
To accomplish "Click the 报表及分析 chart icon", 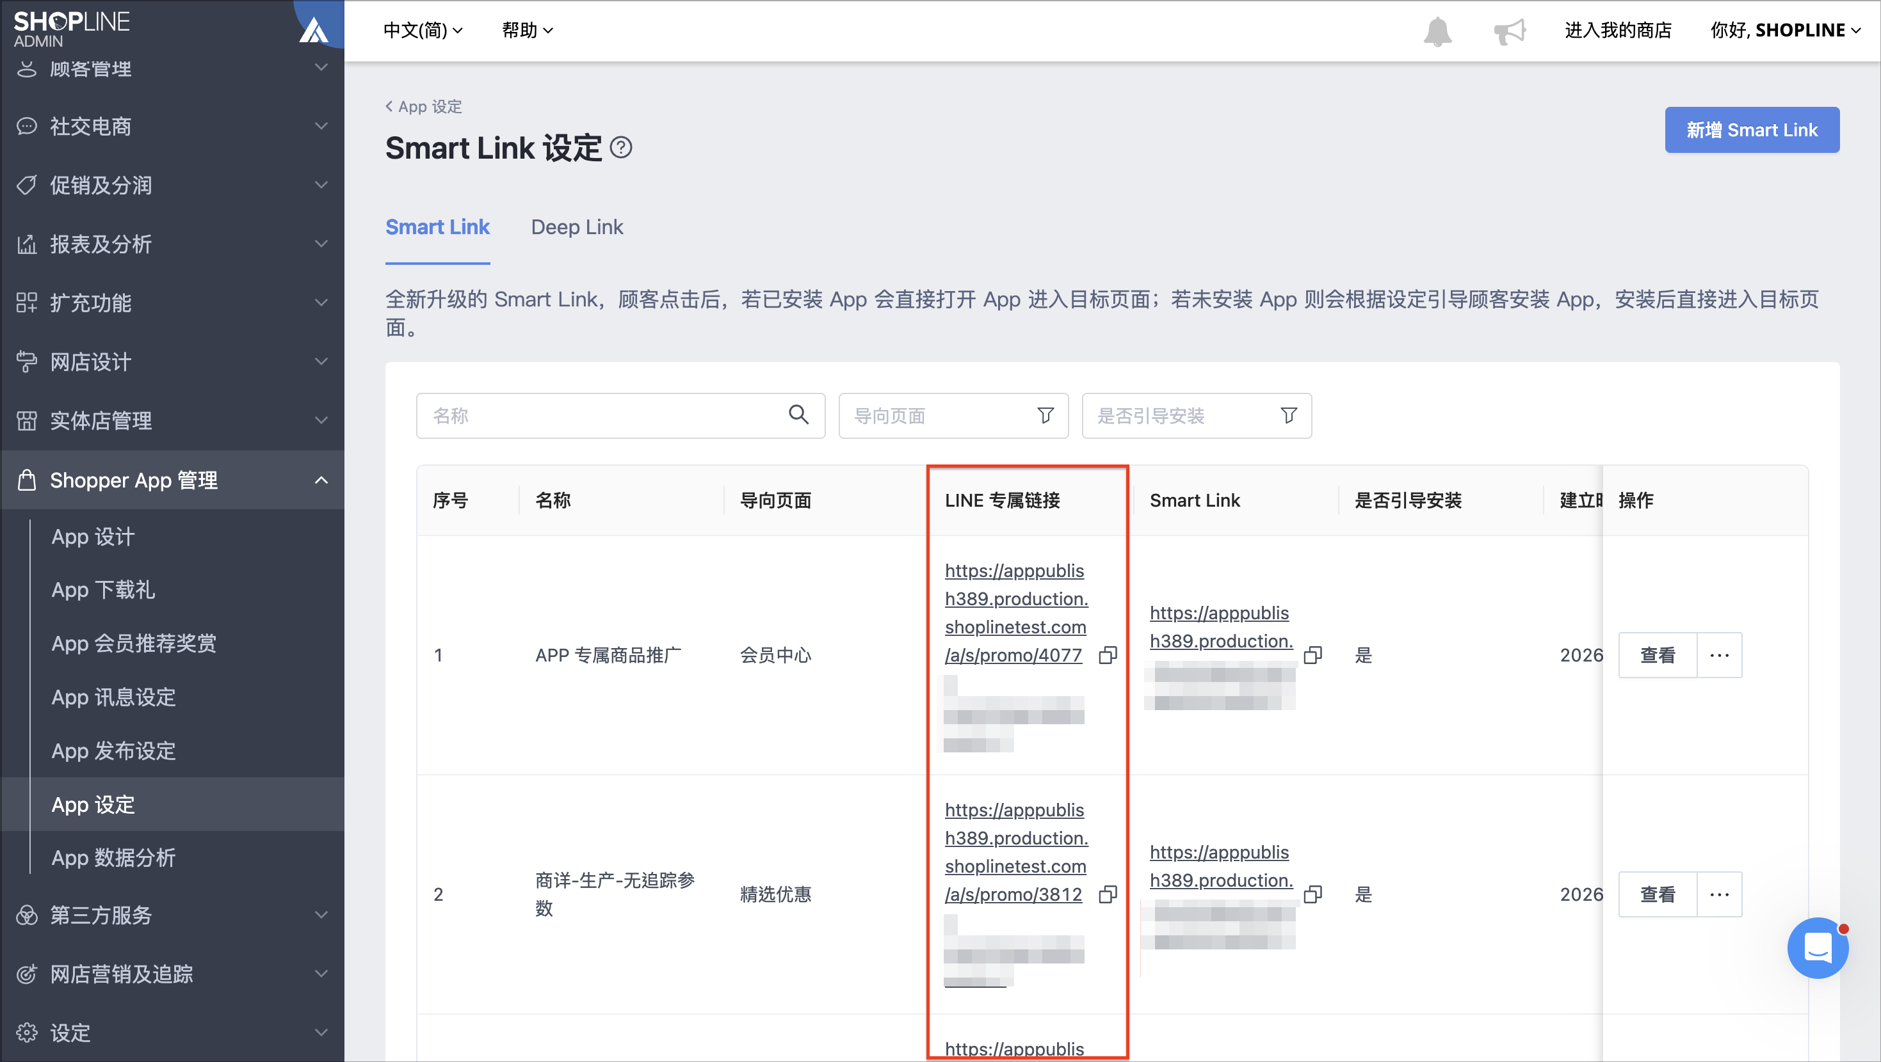I will 27,244.
